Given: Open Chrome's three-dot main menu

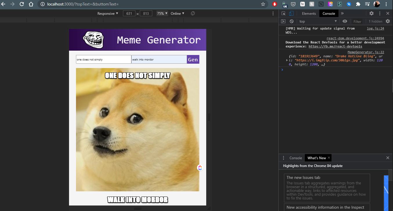Looking at the screenshot, I should click(386, 4).
